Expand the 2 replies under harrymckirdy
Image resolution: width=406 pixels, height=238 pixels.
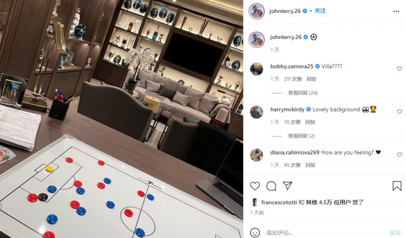tap(302, 136)
